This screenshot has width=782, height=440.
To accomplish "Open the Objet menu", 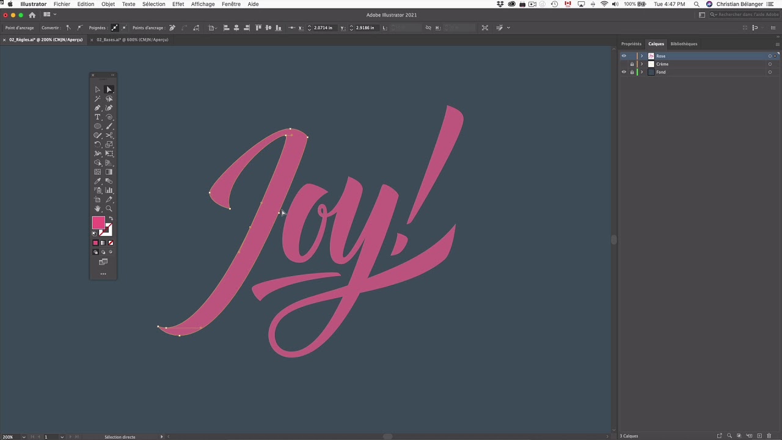I will [108, 4].
